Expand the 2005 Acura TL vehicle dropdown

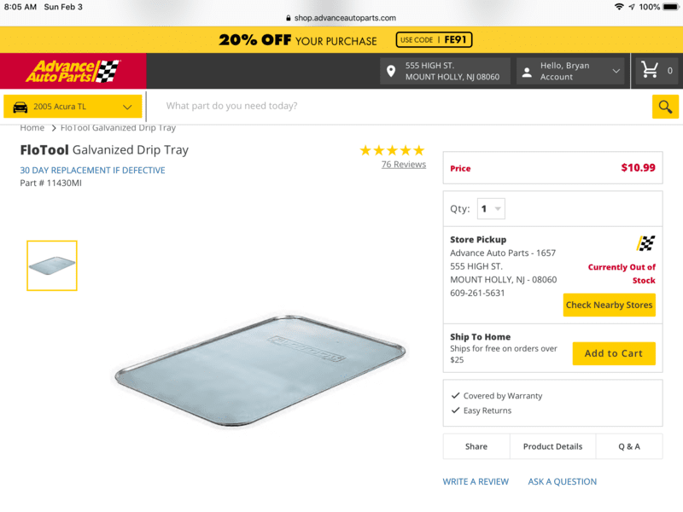(x=128, y=107)
